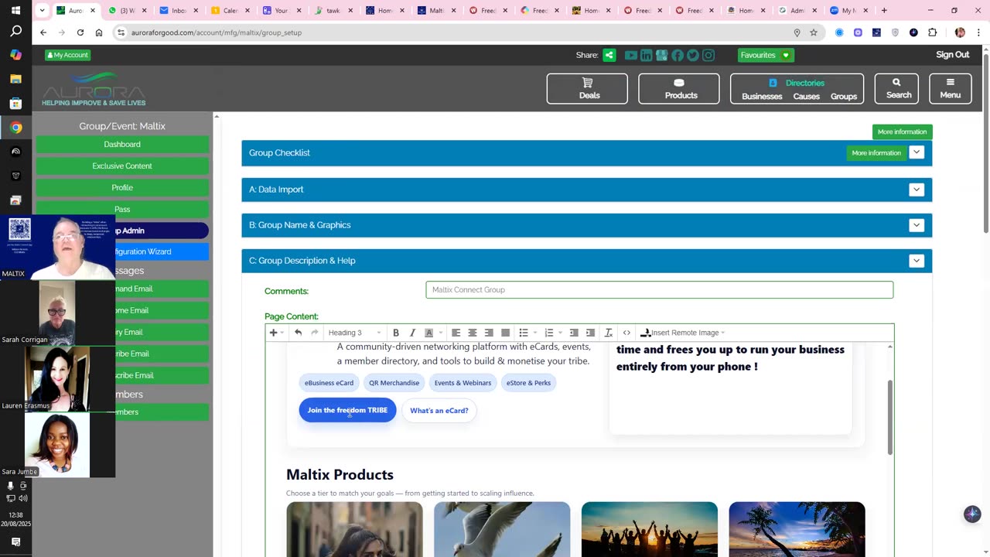Viewport: 990px width, 557px height.
Task: Switch to the Calendar browser tab
Action: pyautogui.click(x=230, y=11)
